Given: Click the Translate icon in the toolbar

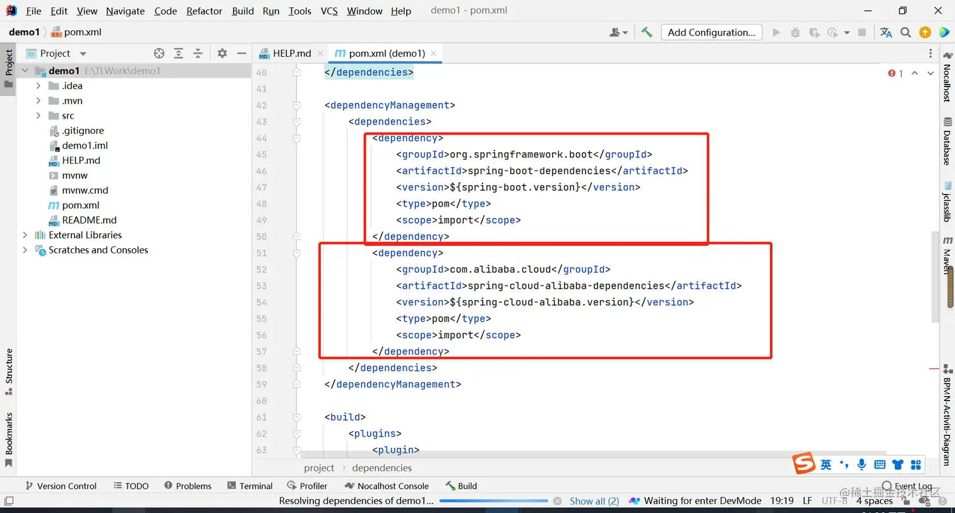Looking at the screenshot, I should [x=886, y=32].
